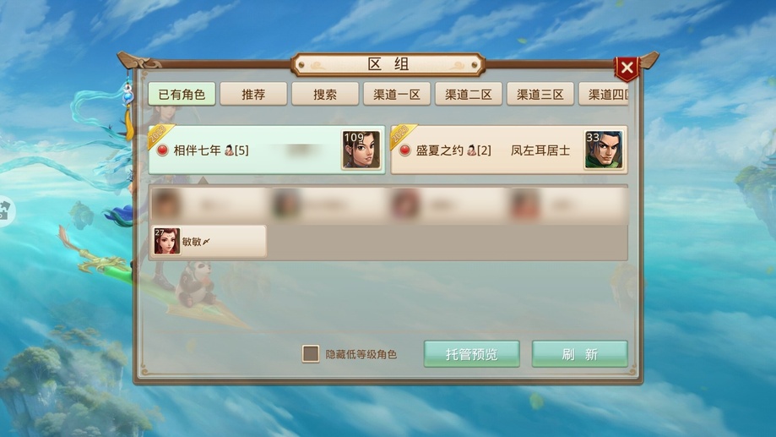Image resolution: width=776 pixels, height=437 pixels.
Task: Select the 渠道三区 tab
Action: 540,94
